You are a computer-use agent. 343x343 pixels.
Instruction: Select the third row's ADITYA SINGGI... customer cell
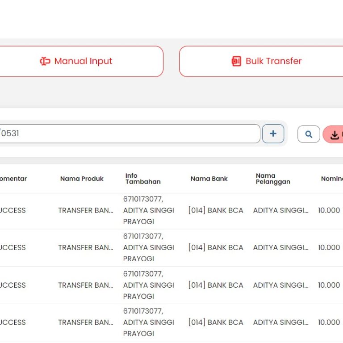pyautogui.click(x=280, y=285)
